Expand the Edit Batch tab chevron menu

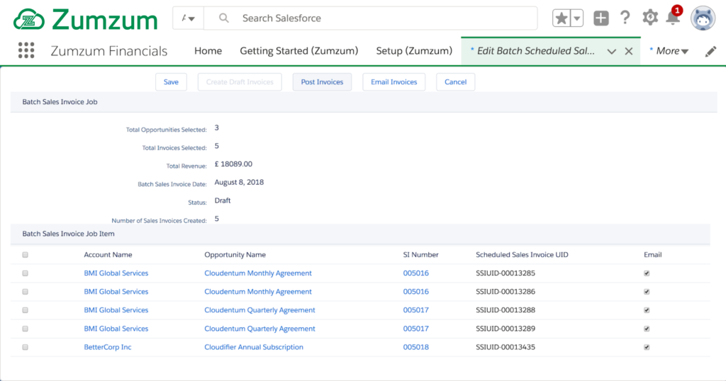612,51
